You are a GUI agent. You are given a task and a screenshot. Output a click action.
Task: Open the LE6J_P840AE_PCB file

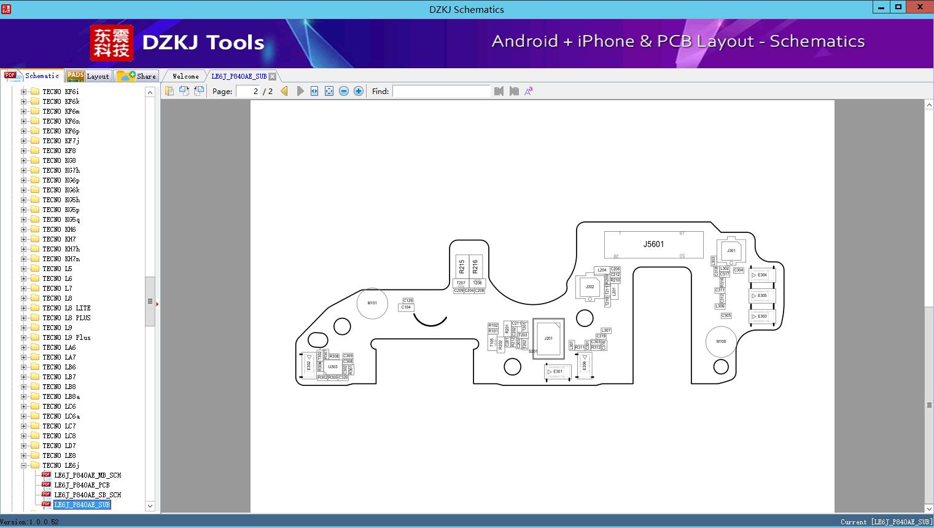tap(82, 485)
